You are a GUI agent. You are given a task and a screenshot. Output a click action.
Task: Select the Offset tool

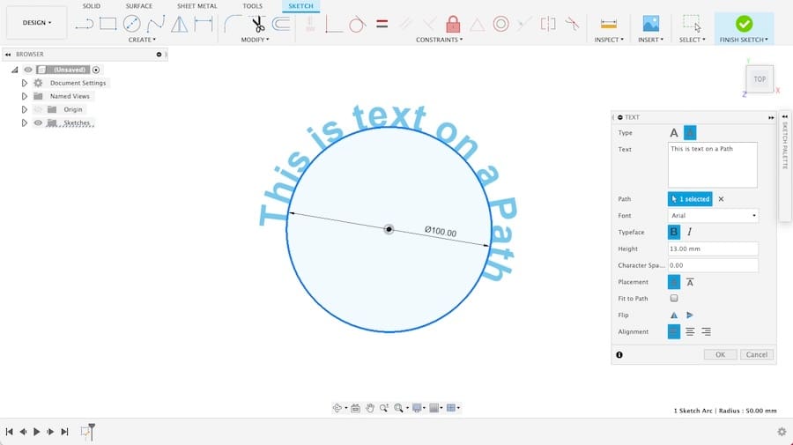(x=281, y=24)
